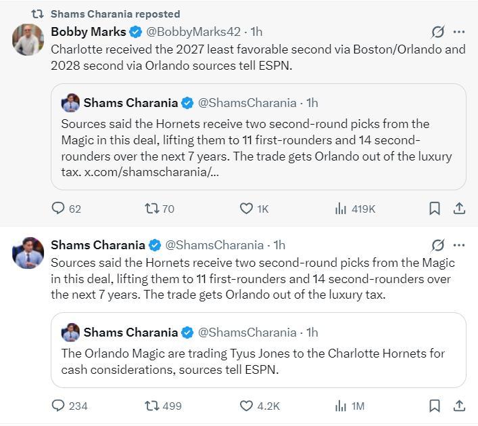Open Bobby Marks' profile picture
This screenshot has height=426, width=478.
click(x=28, y=40)
